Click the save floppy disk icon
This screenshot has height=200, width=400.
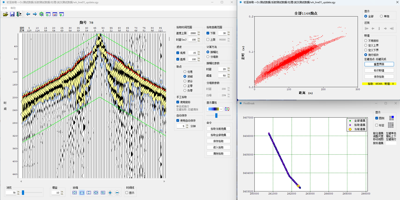[12, 14]
